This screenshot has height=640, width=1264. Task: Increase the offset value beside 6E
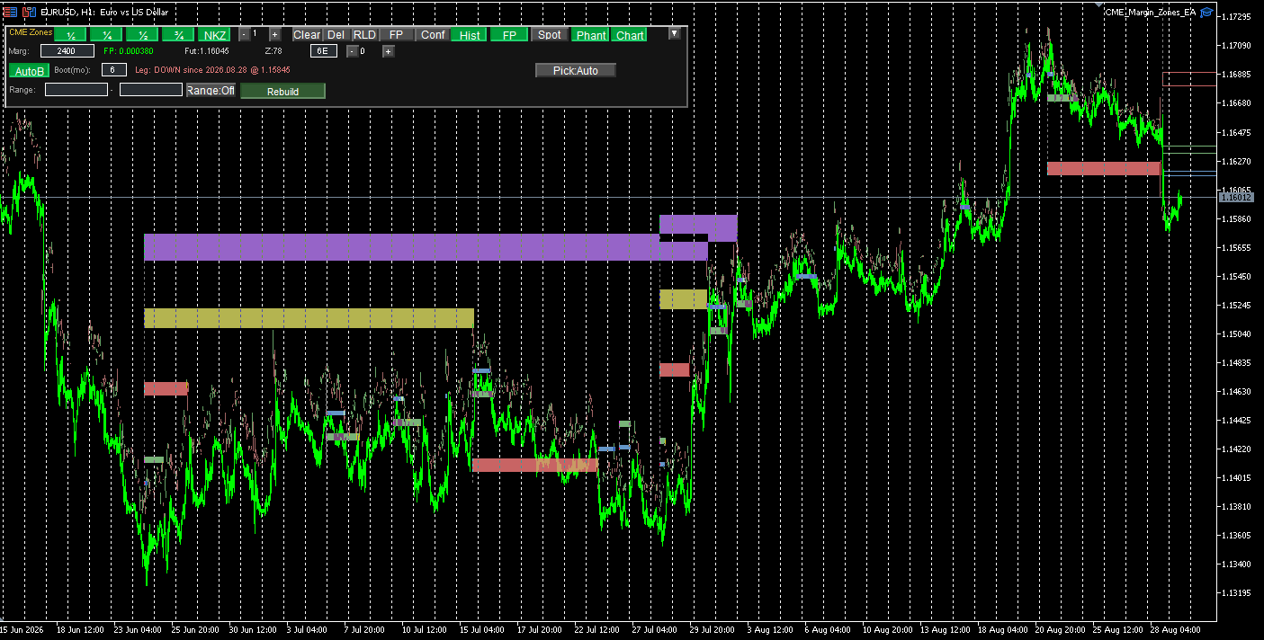click(388, 51)
